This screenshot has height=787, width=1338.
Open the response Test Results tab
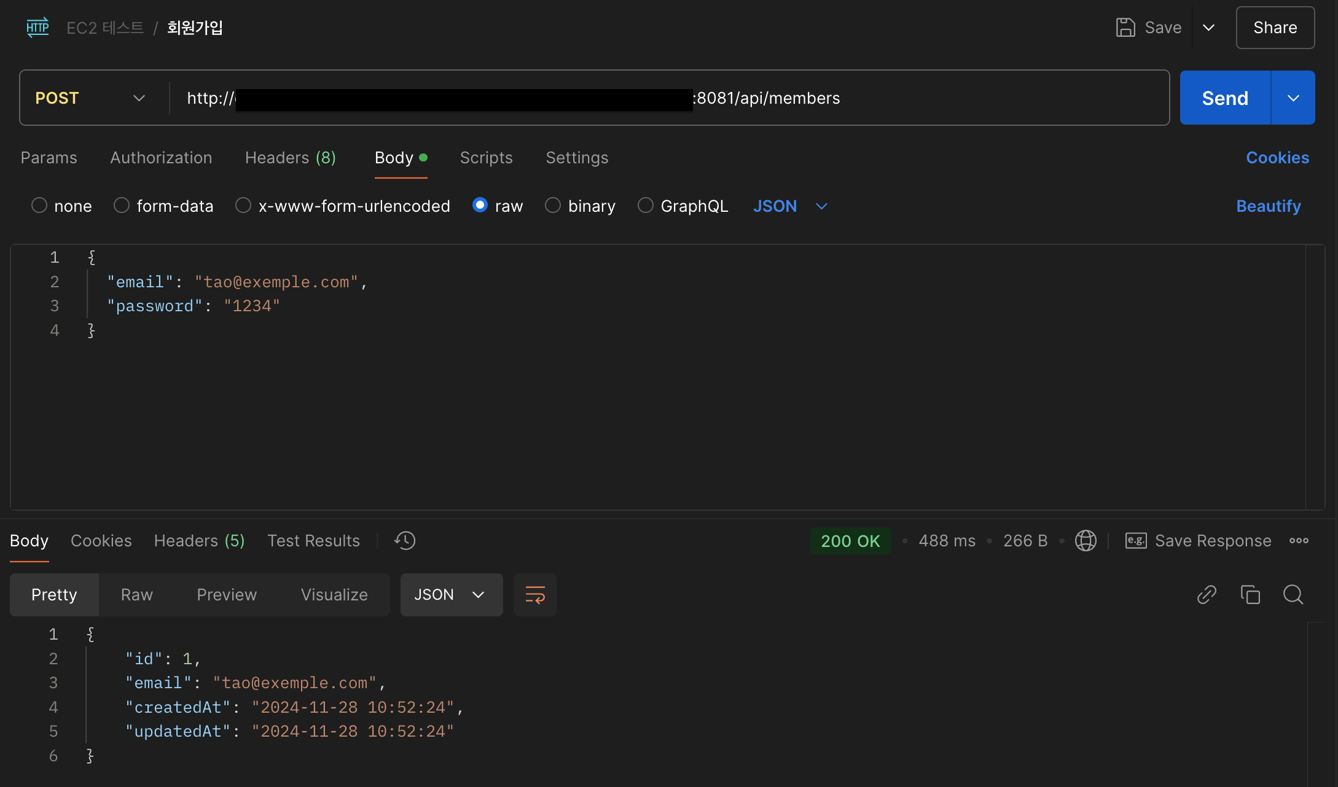[x=313, y=541]
